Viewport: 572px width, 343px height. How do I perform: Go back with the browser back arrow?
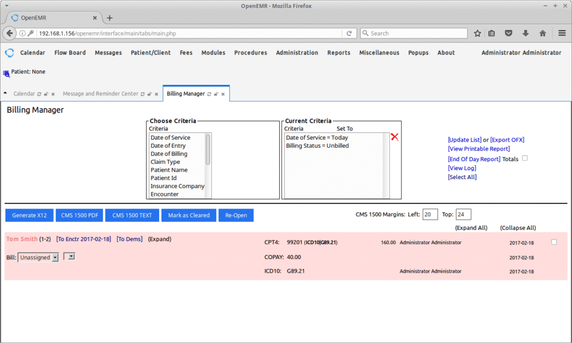click(9, 33)
